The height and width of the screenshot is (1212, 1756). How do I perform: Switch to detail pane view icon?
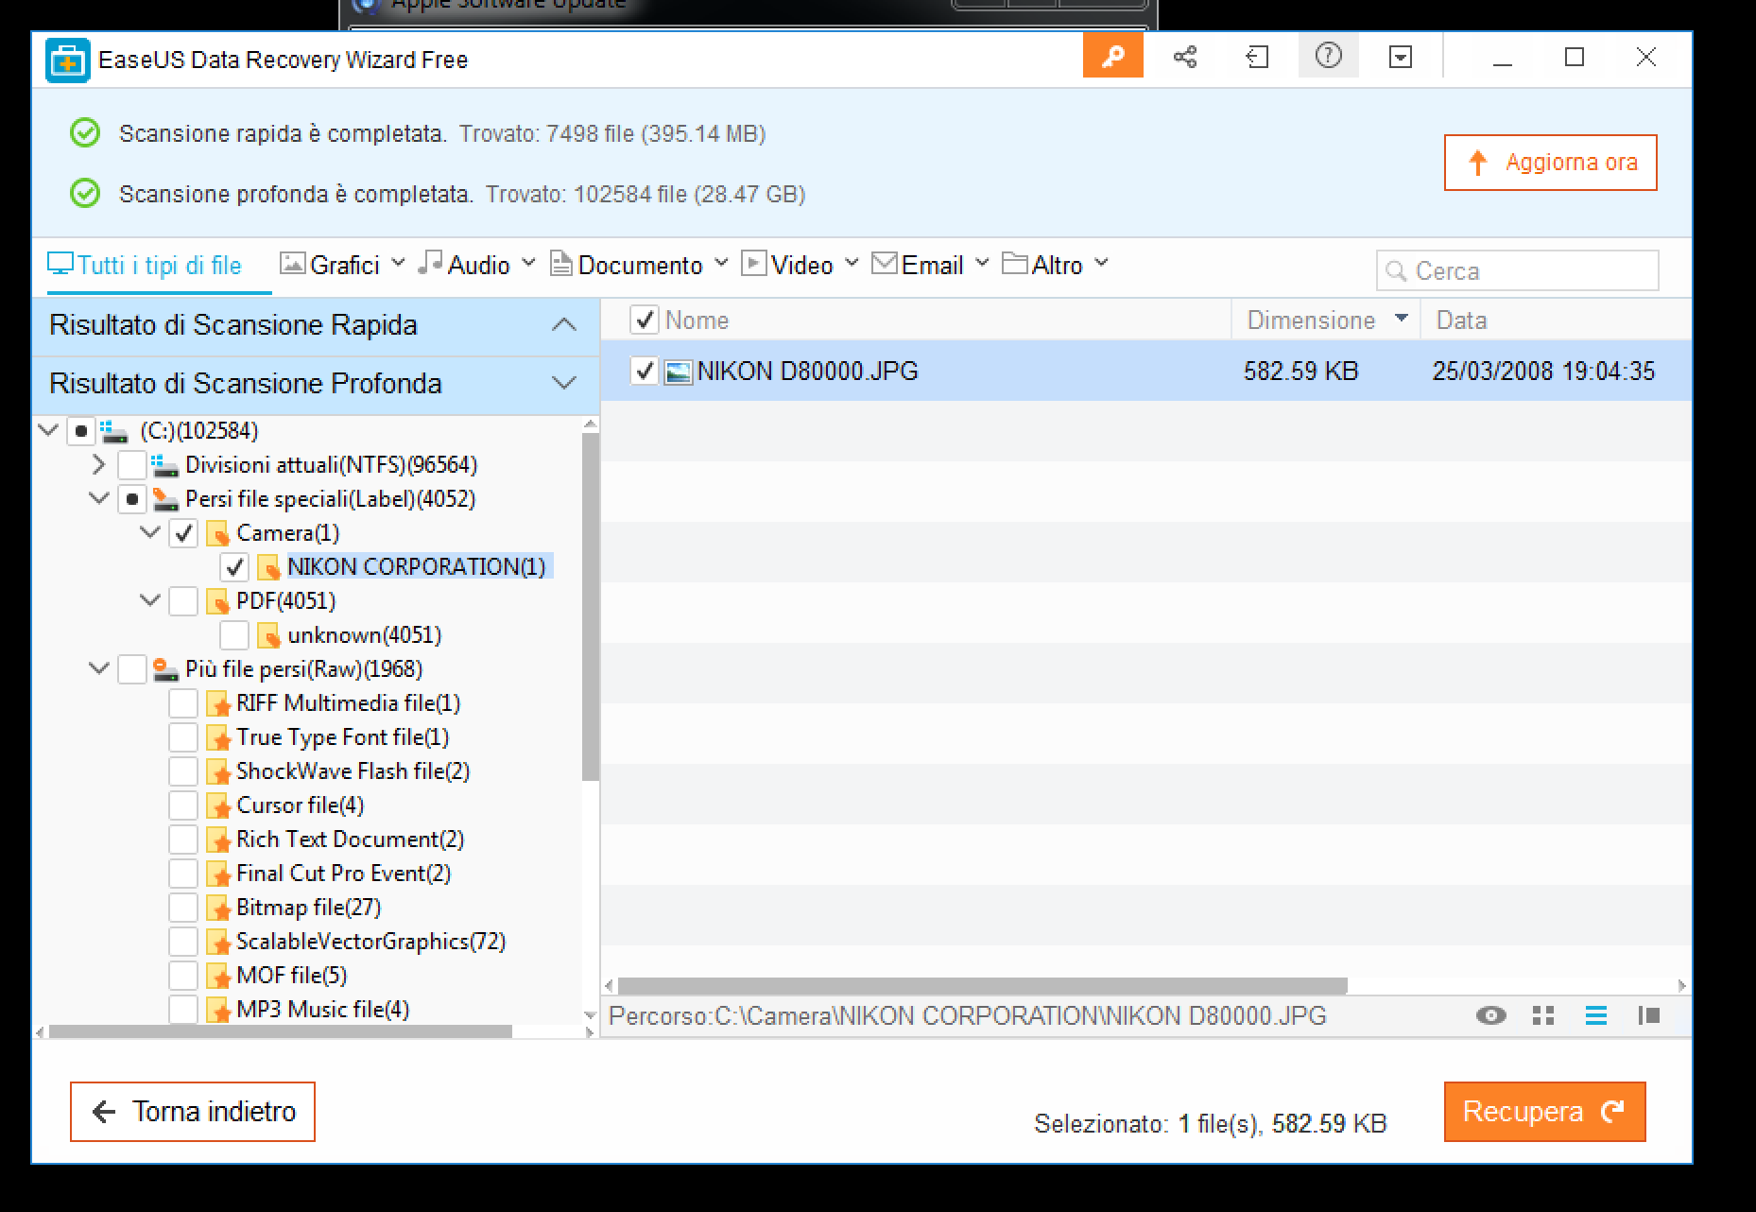pyautogui.click(x=1649, y=1015)
